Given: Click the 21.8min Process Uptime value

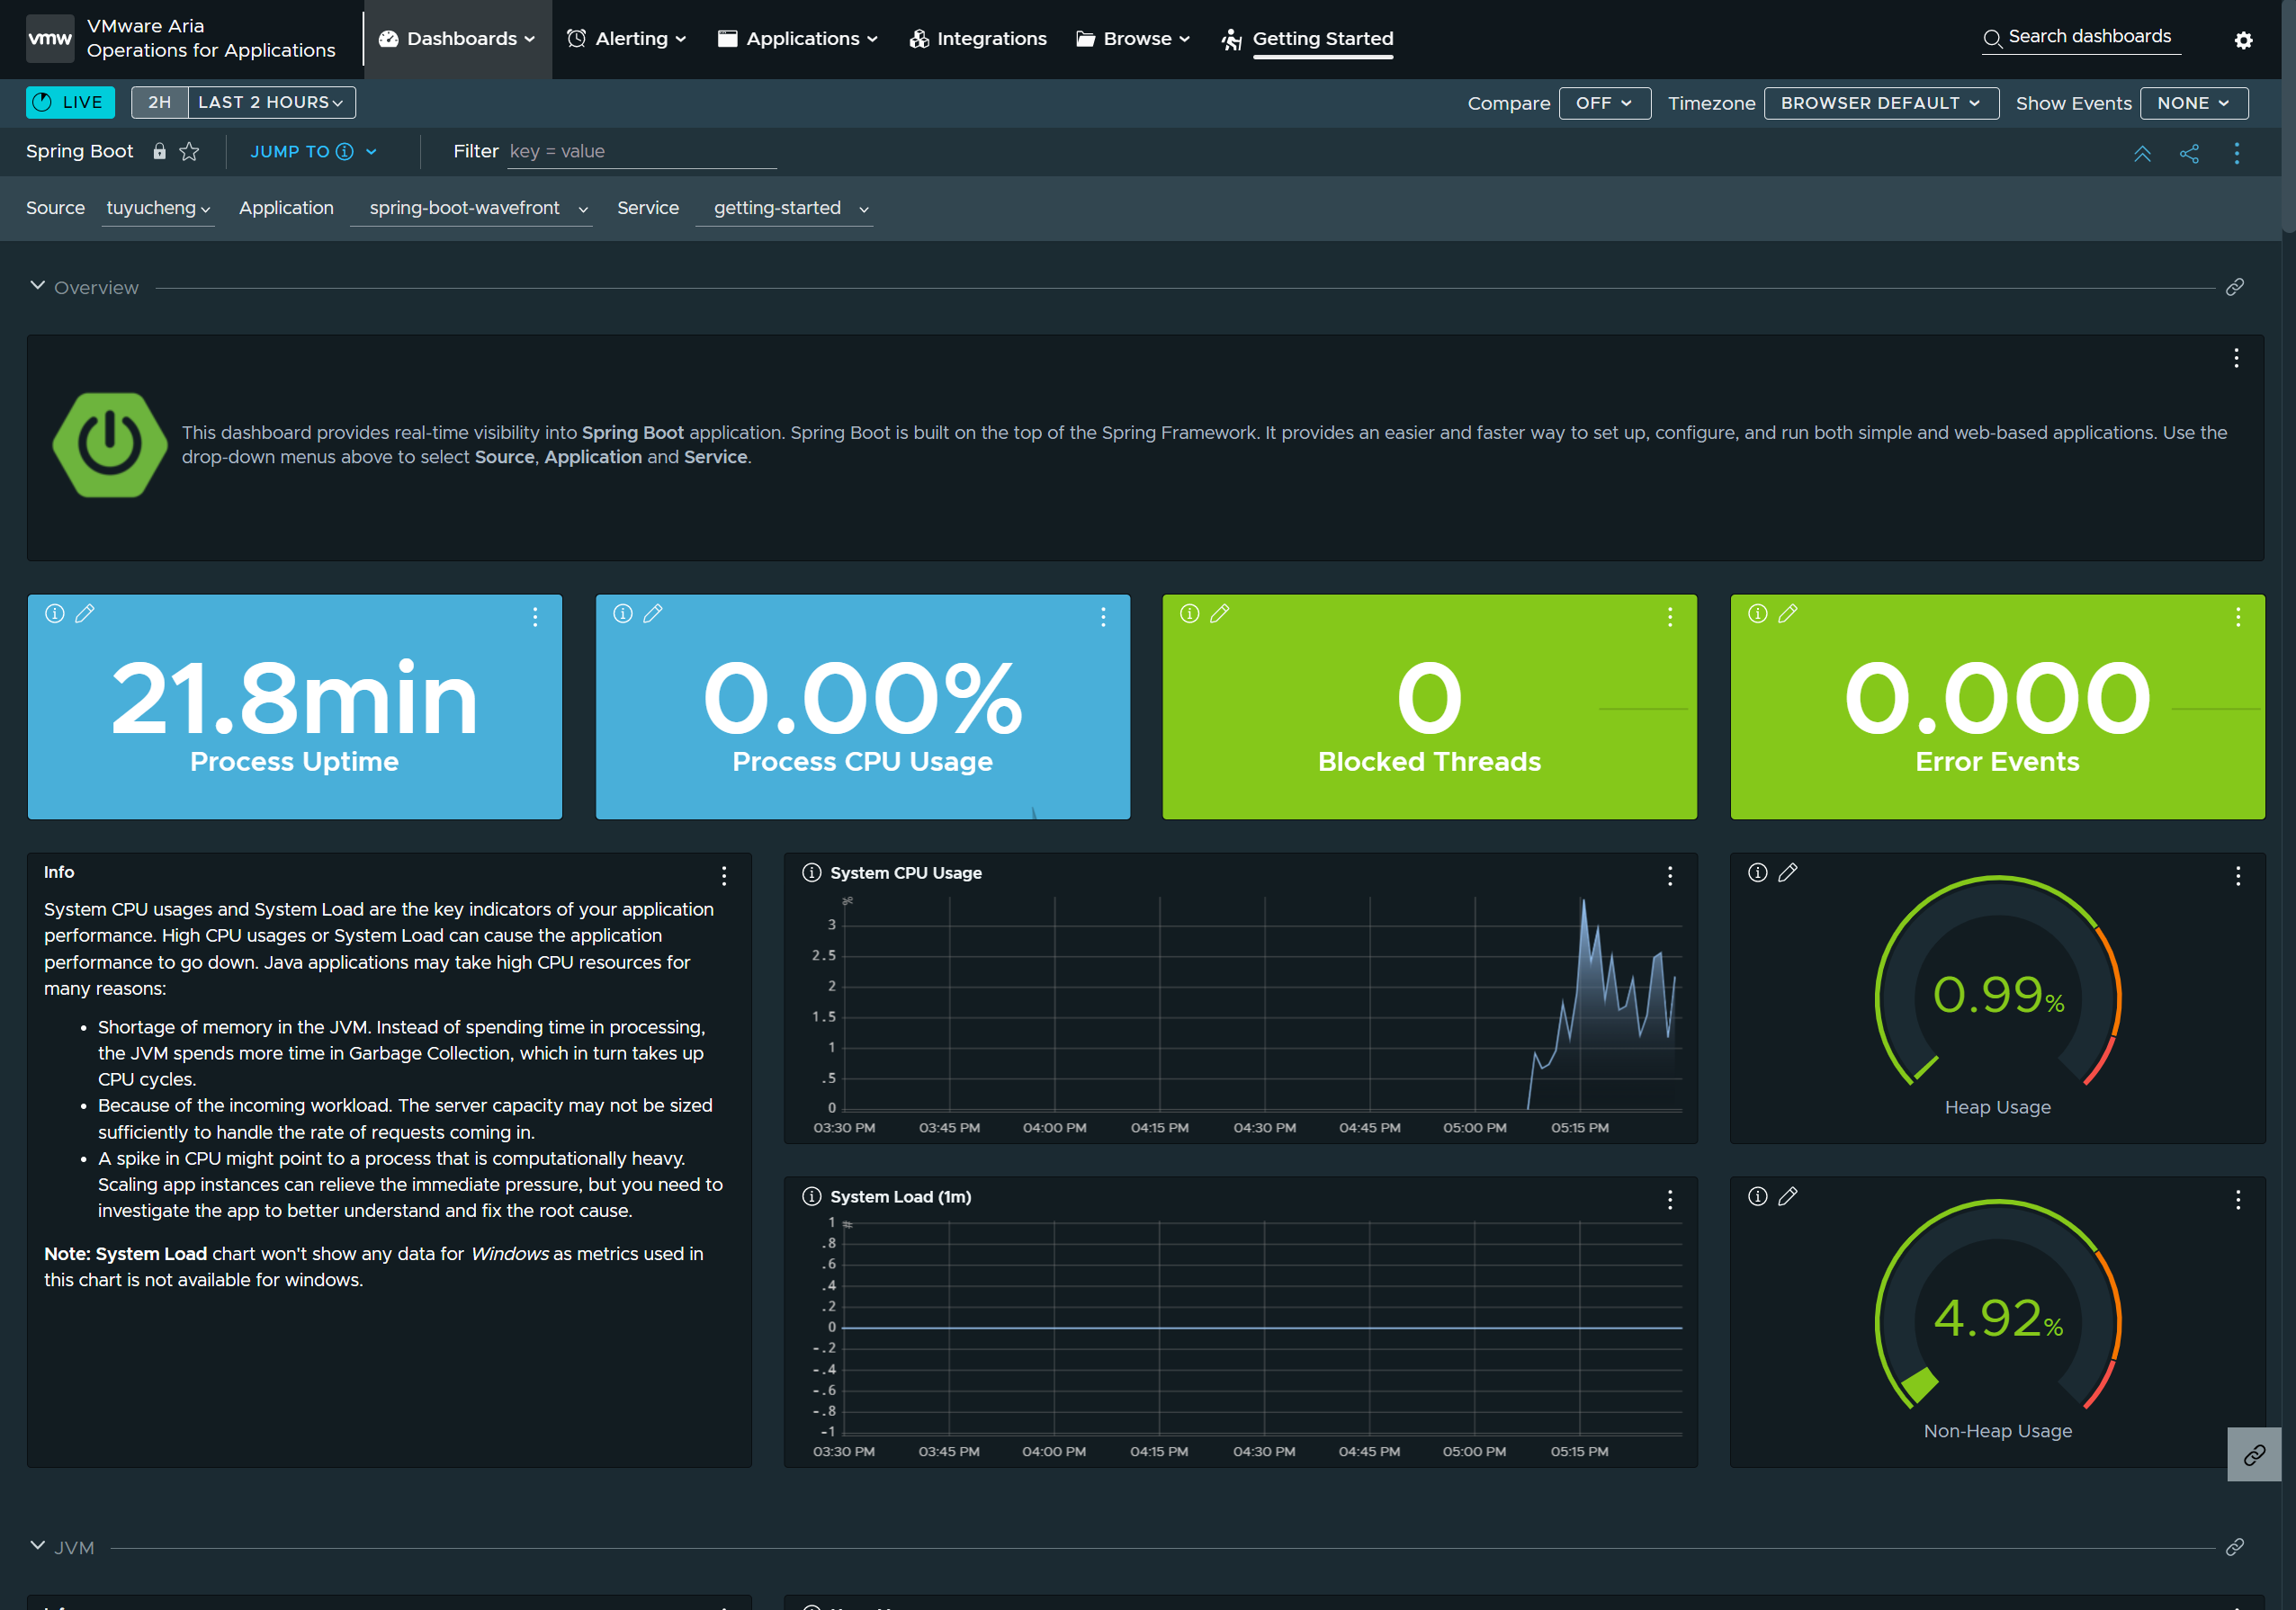Looking at the screenshot, I should coord(294,698).
